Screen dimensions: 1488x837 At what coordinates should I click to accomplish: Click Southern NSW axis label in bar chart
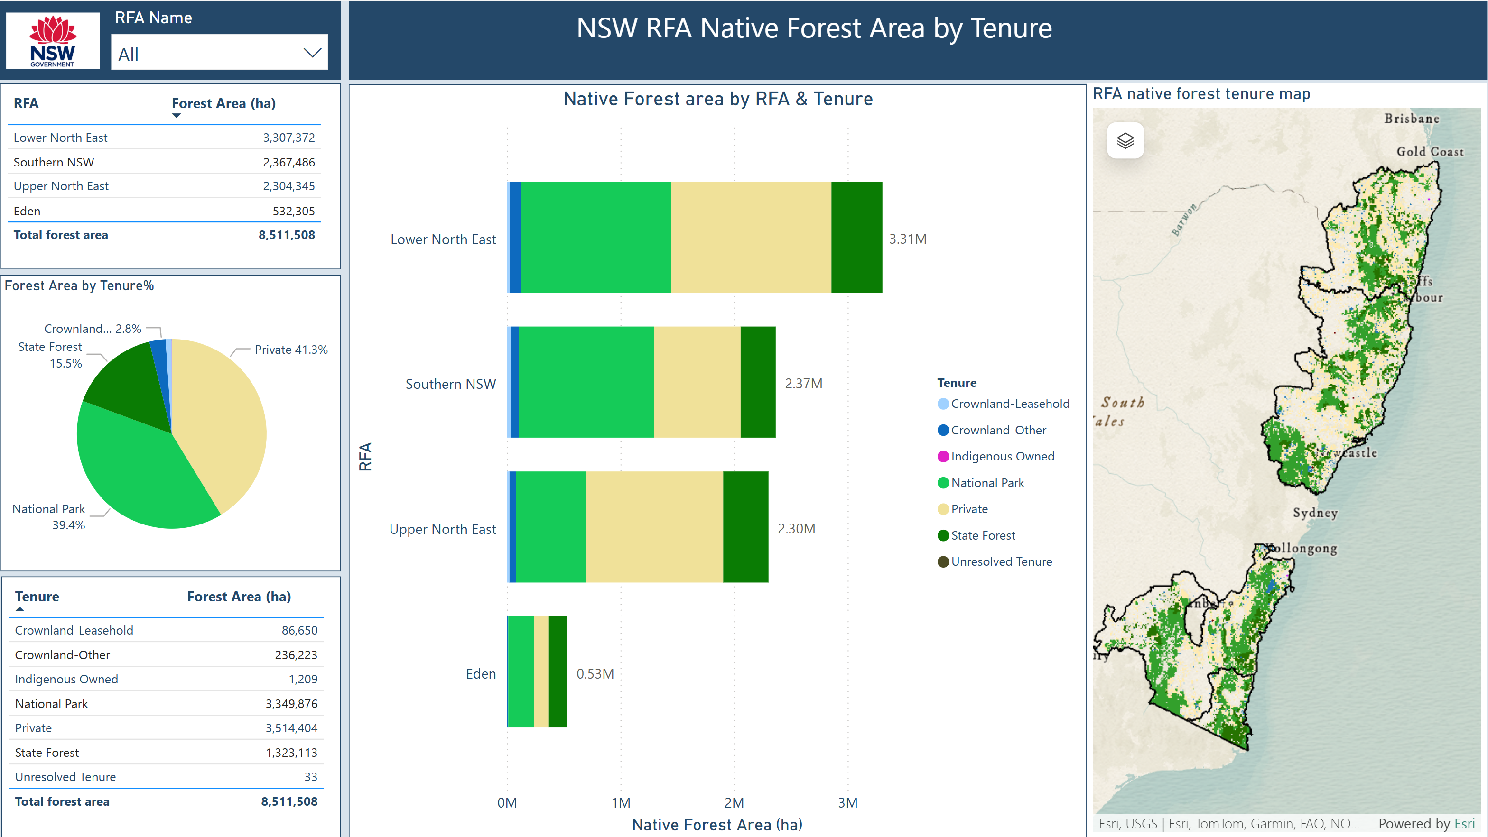pyautogui.click(x=451, y=384)
